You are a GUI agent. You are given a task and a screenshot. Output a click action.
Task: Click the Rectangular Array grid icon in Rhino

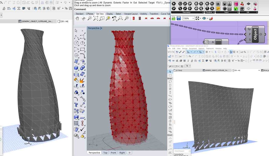coord(76,123)
